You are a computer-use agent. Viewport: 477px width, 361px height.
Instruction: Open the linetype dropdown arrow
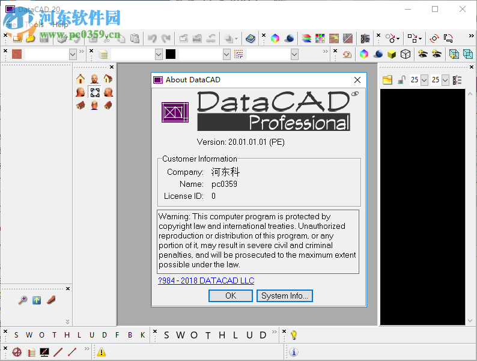[x=294, y=55]
